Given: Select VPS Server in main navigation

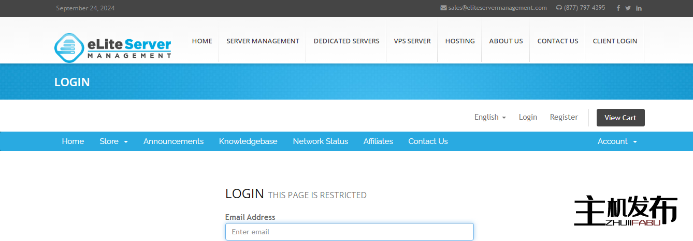Looking at the screenshot, I should click(x=412, y=41).
